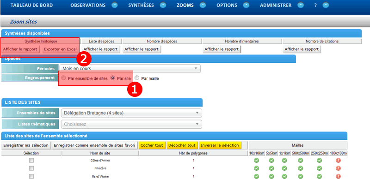Expand the Ensembles de sites dropdown
Image resolution: width=370 pixels, height=179 pixels.
pyautogui.click(x=131, y=113)
